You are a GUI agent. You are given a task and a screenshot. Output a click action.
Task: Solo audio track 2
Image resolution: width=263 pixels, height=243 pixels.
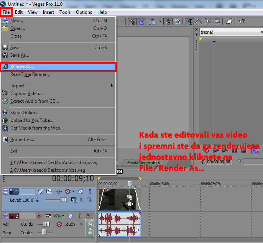80,216
